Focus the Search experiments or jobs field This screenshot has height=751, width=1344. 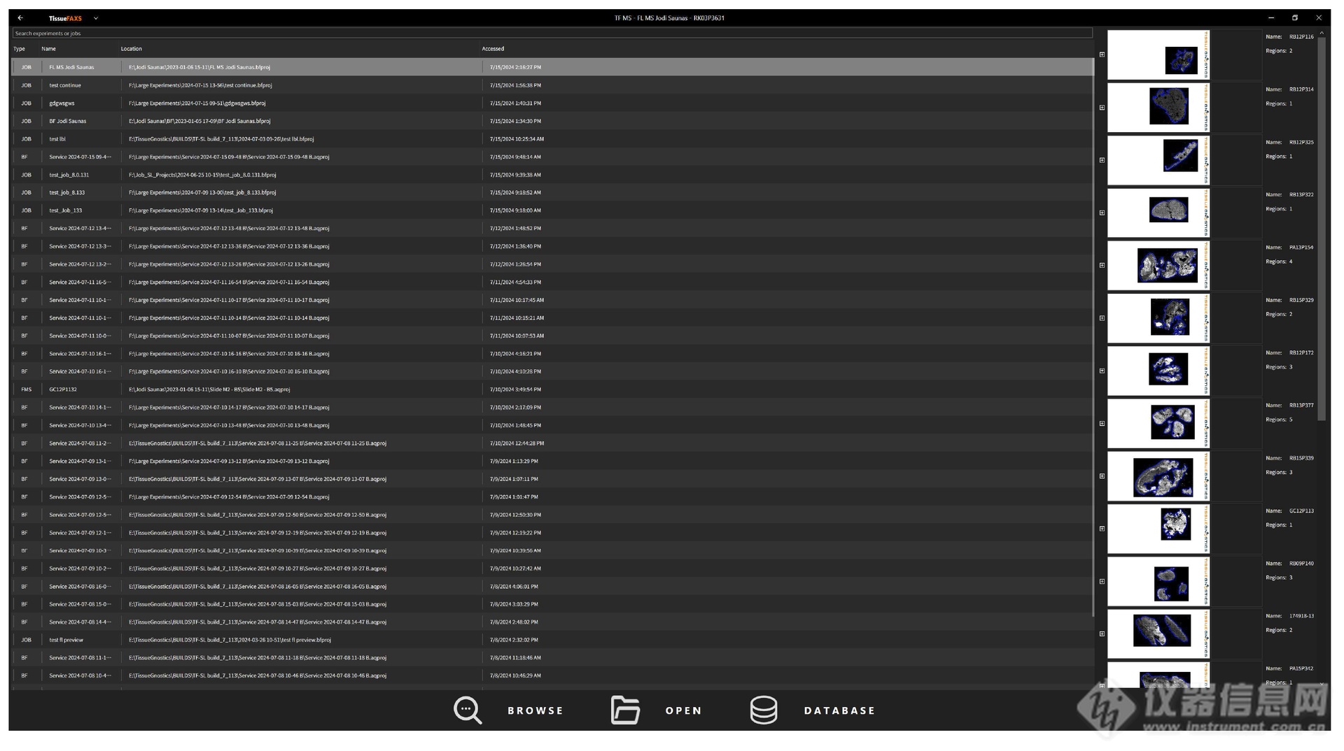click(552, 33)
